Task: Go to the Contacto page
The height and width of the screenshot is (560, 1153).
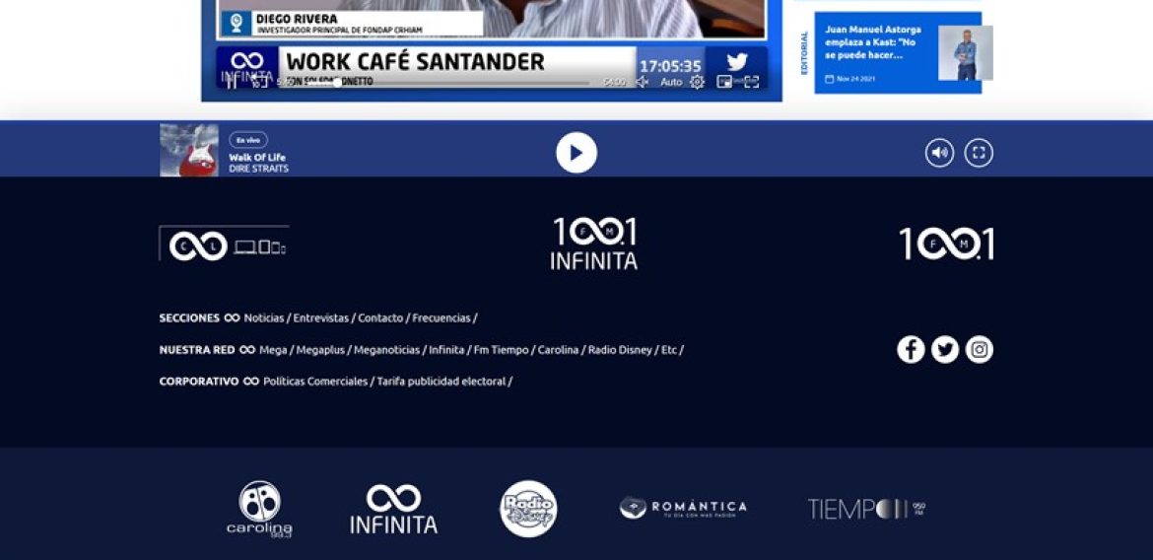Action: [x=380, y=317]
